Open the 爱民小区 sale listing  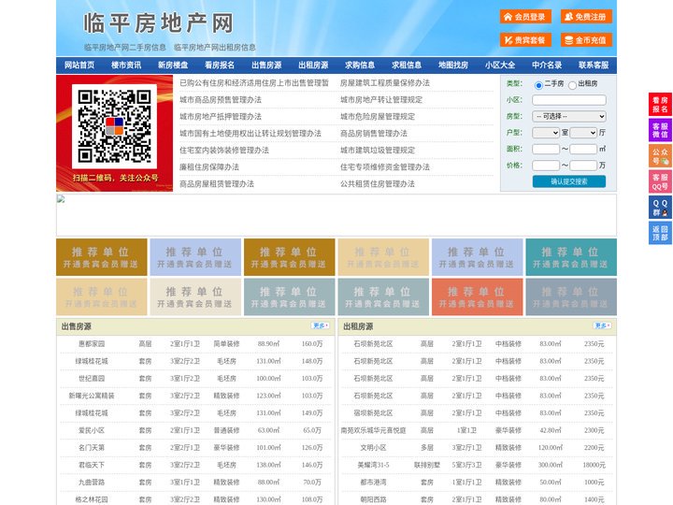point(92,430)
